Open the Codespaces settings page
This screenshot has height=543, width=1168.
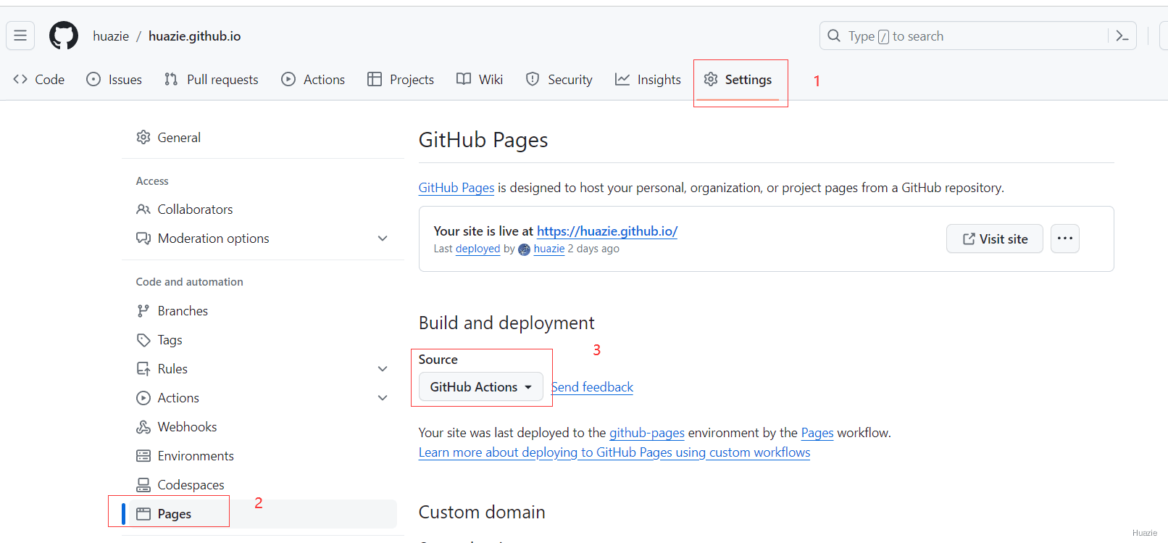click(191, 485)
